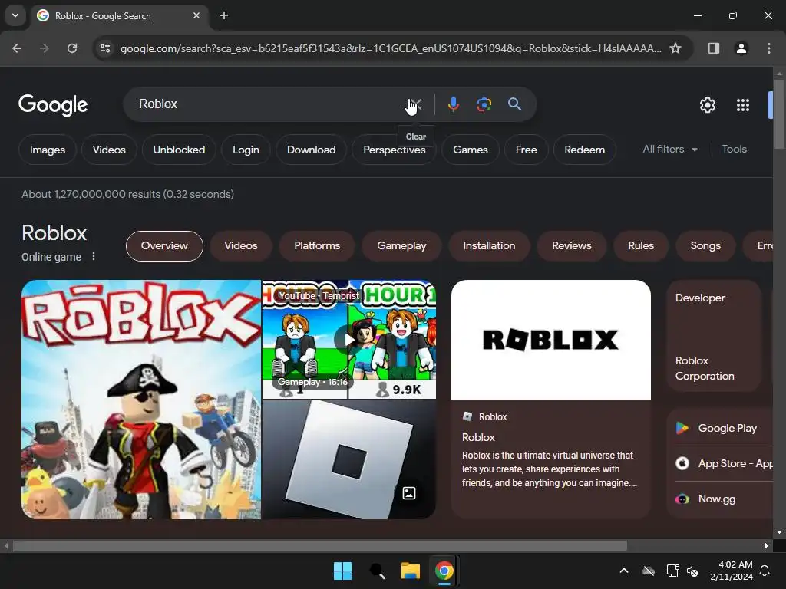786x589 pixels.
Task: Play the Temprist YouTube gameplay video
Action: [349, 340]
